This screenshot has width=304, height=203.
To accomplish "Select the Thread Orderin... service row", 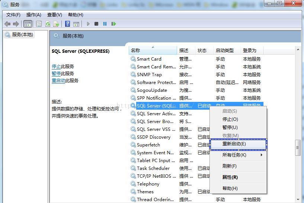I will (196, 199).
